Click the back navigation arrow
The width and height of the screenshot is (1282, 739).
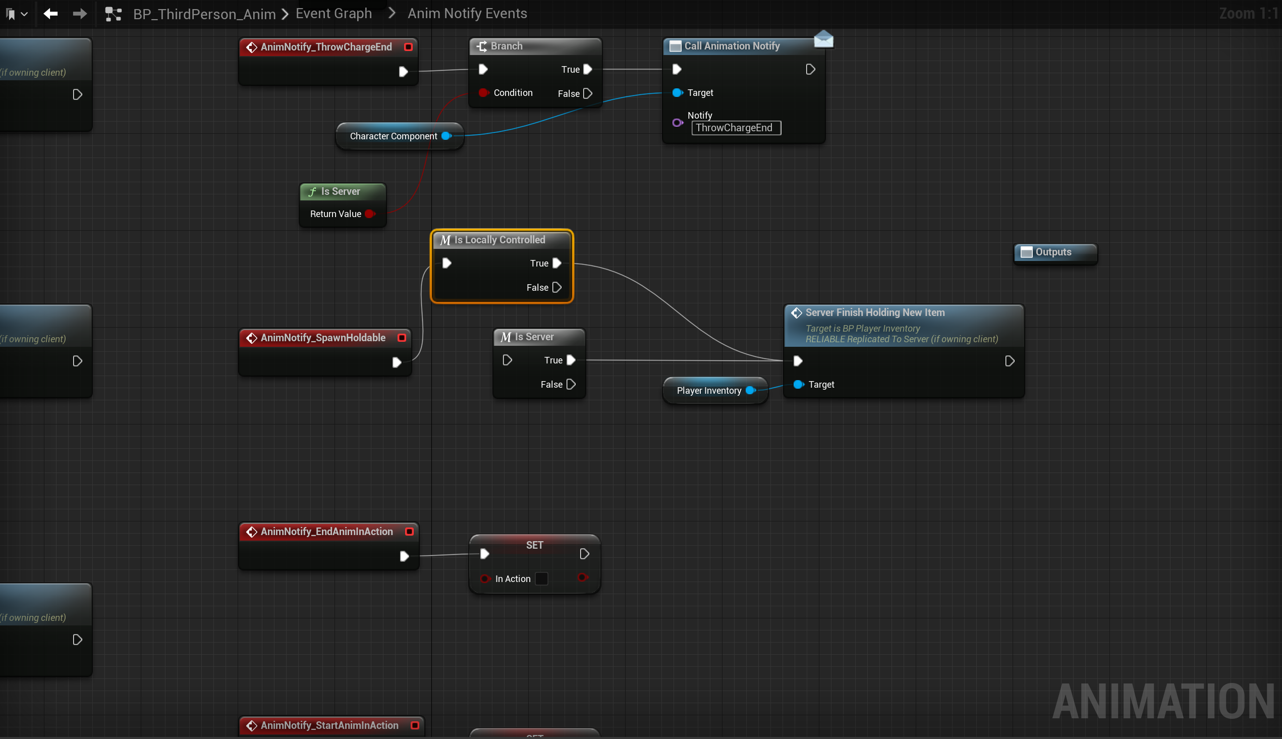coord(50,14)
